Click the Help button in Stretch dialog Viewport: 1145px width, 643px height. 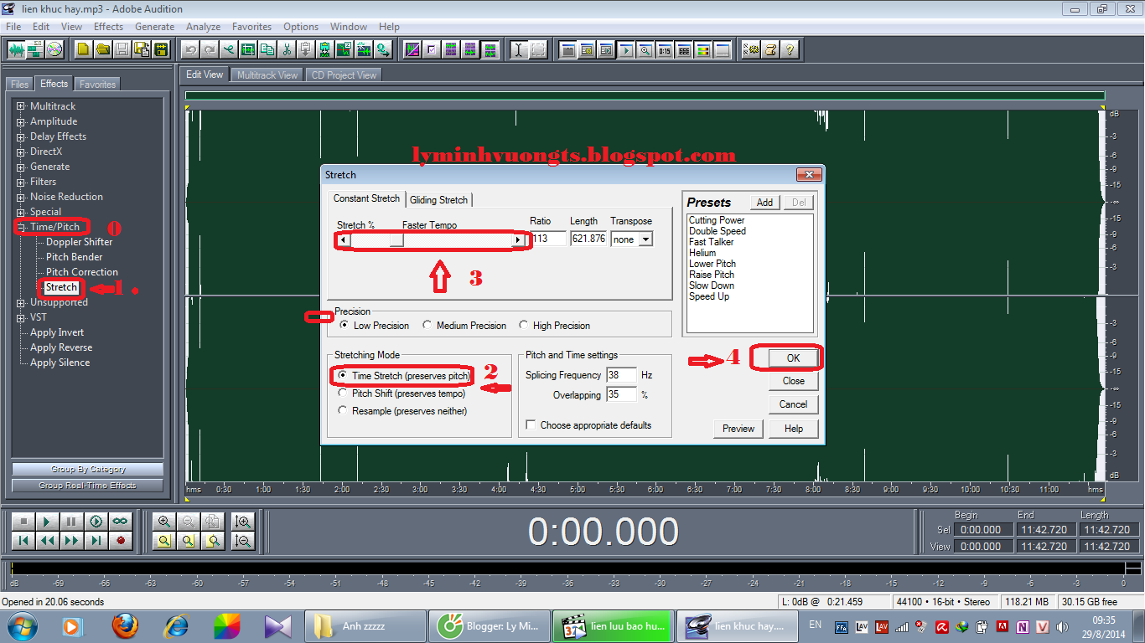793,429
